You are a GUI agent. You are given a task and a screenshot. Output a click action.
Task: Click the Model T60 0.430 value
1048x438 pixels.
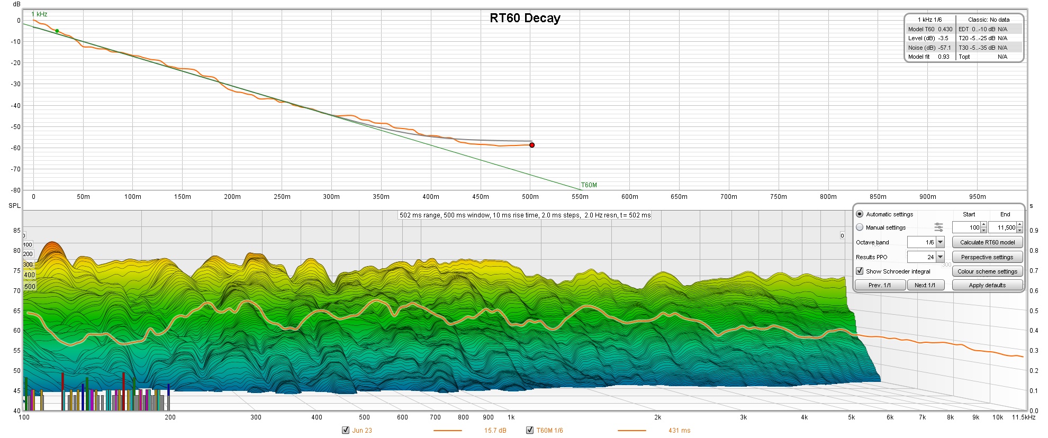coord(945,29)
